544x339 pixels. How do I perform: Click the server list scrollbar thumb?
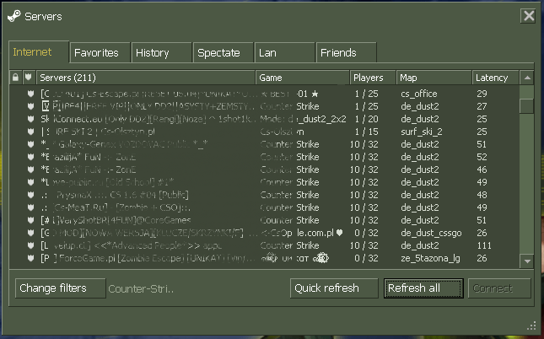pos(527,105)
